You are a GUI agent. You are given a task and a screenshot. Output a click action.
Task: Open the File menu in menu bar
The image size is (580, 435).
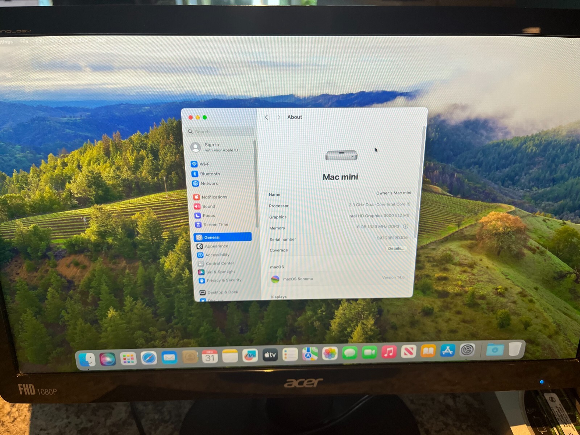click(24, 41)
